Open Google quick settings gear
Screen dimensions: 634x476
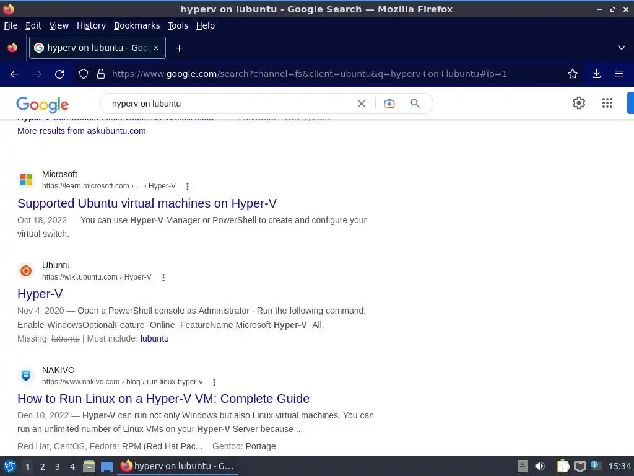[x=579, y=104]
